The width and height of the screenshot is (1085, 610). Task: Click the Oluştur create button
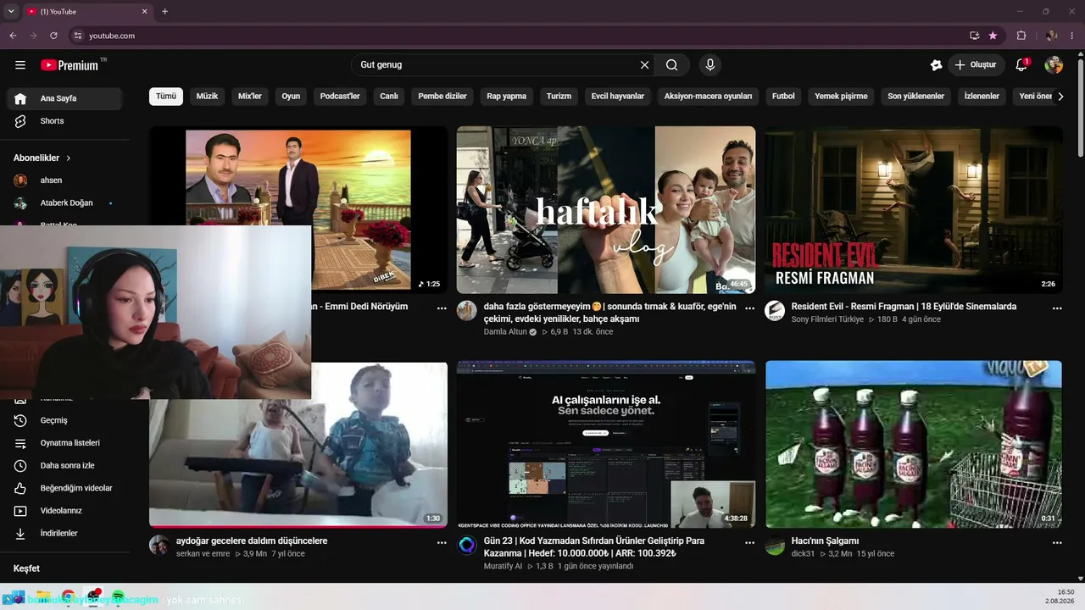976,65
